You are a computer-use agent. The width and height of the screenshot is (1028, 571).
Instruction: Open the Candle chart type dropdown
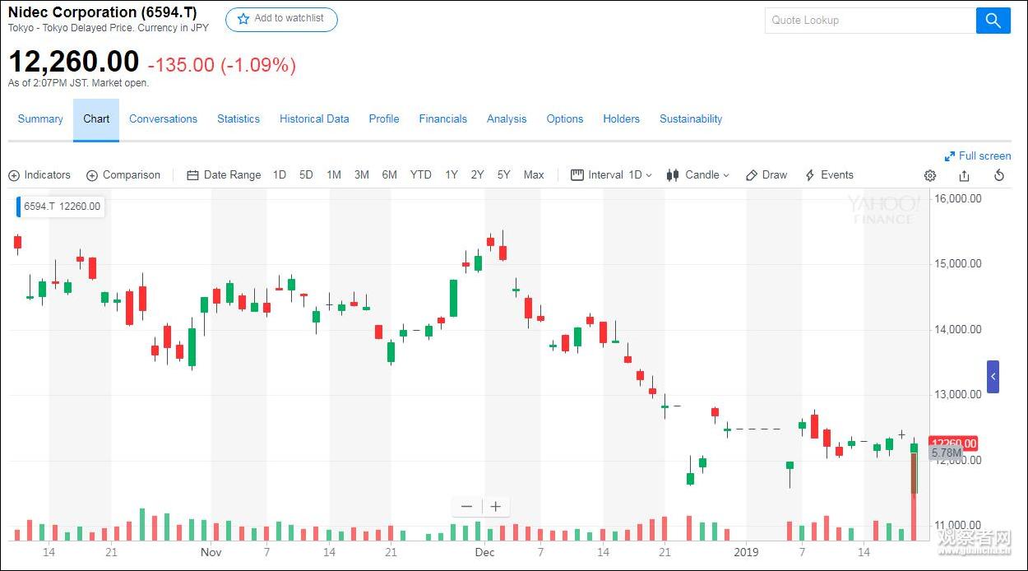pos(697,175)
